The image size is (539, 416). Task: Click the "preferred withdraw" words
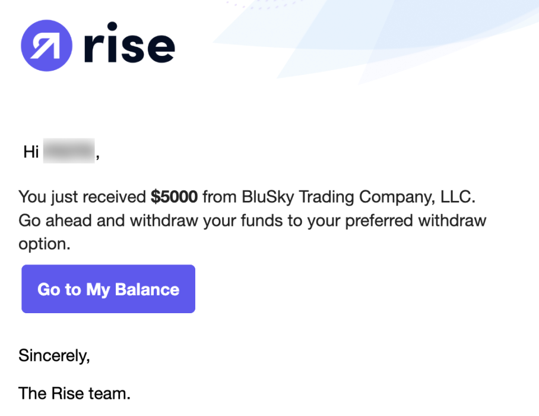[x=416, y=220]
